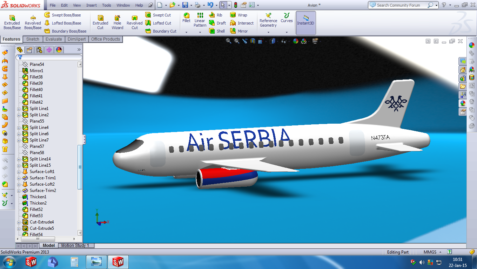Open the Fillet dropdown arrow
Viewport: 477px width, 269px height.
187,32
